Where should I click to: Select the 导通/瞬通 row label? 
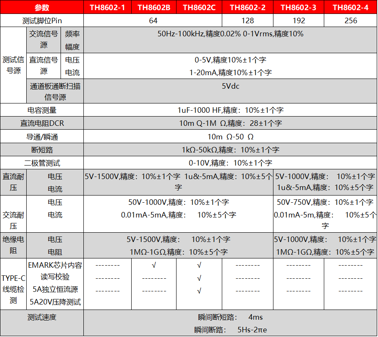click(x=42, y=137)
